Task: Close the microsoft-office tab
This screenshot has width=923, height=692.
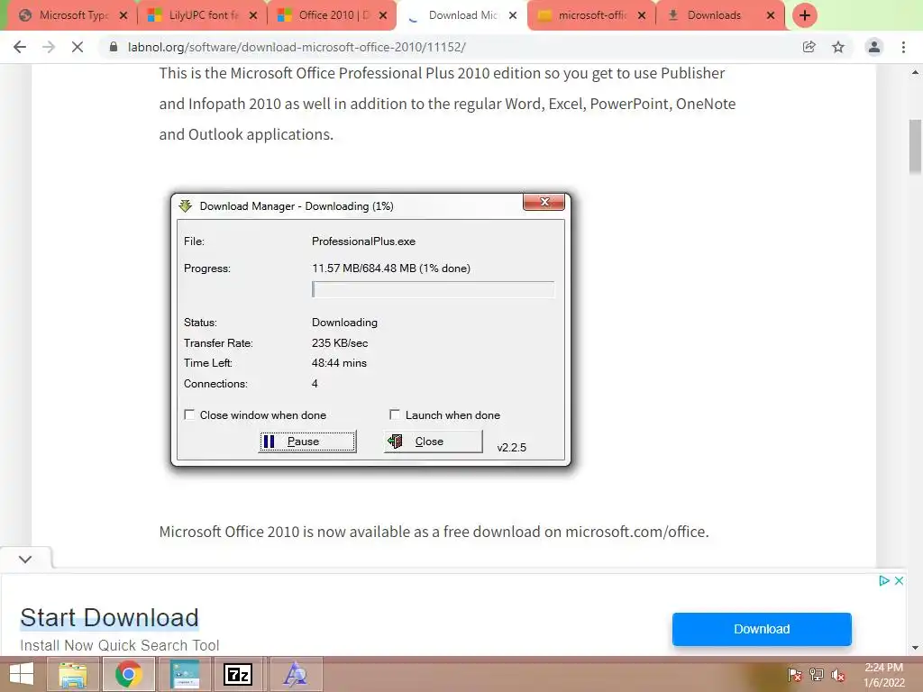Action: [642, 15]
